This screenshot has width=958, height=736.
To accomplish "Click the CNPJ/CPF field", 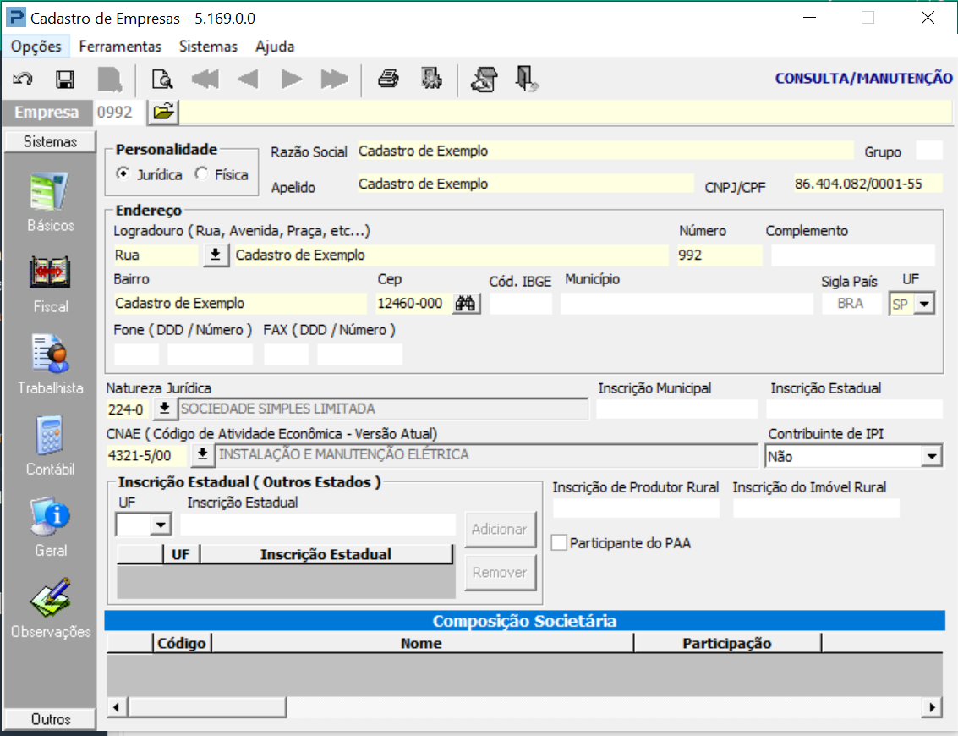I will coord(868,184).
